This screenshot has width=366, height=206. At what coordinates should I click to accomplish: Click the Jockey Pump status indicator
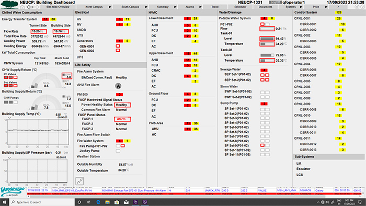click(118, 151)
